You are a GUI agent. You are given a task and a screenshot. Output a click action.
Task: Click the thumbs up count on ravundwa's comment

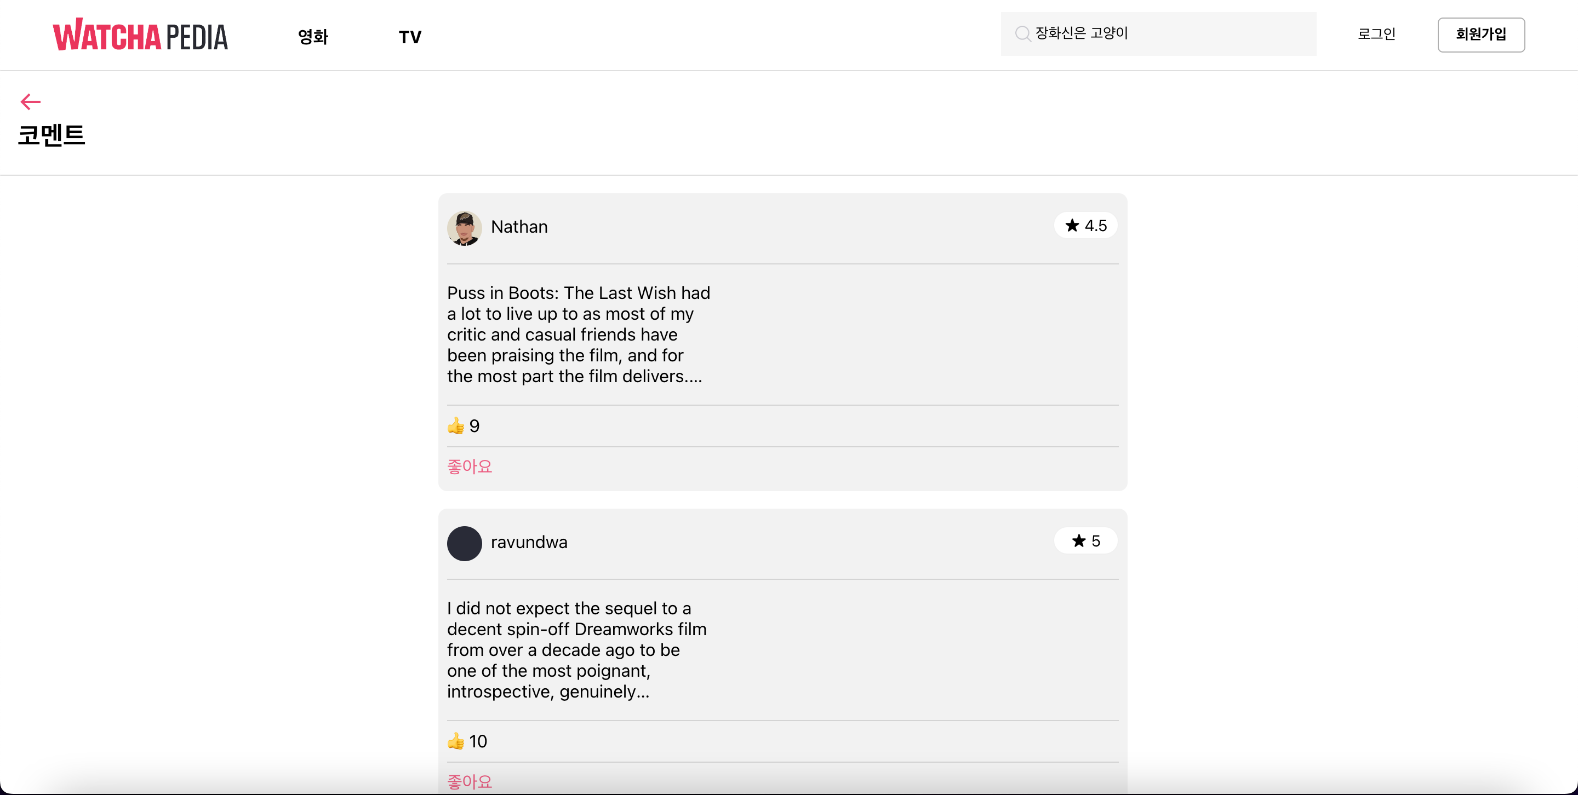pyautogui.click(x=466, y=741)
